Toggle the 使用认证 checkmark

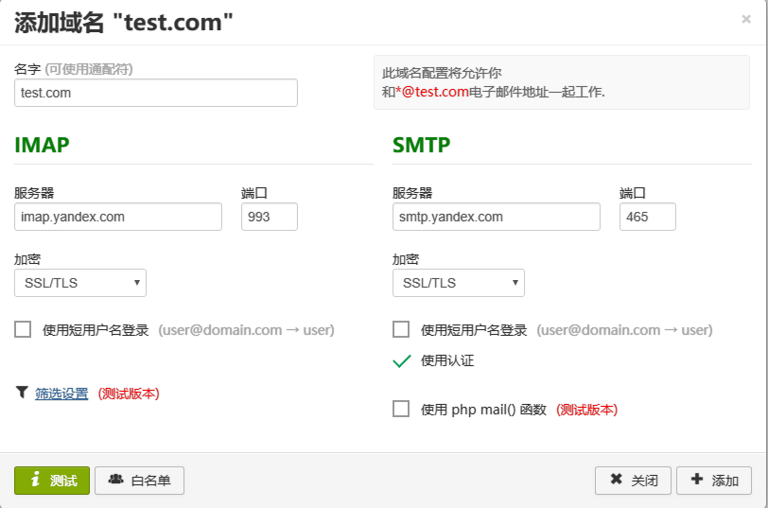401,360
